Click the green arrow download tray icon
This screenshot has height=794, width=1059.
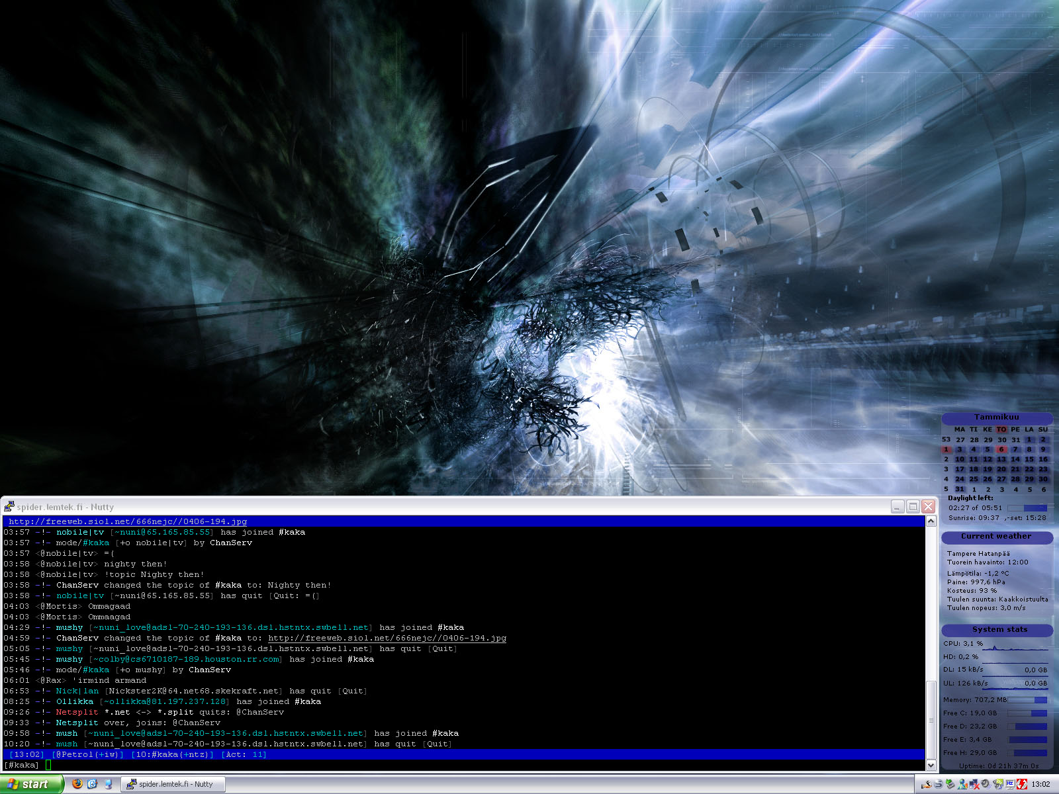[950, 784]
